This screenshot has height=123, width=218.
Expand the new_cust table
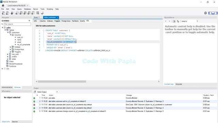tap(8, 54)
